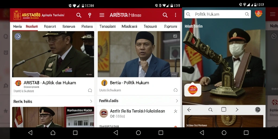Open comment icon on Bertia - Politik Hukum card

coord(176,90)
